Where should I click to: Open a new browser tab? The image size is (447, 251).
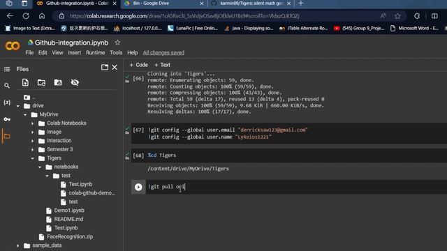coord(301,3)
